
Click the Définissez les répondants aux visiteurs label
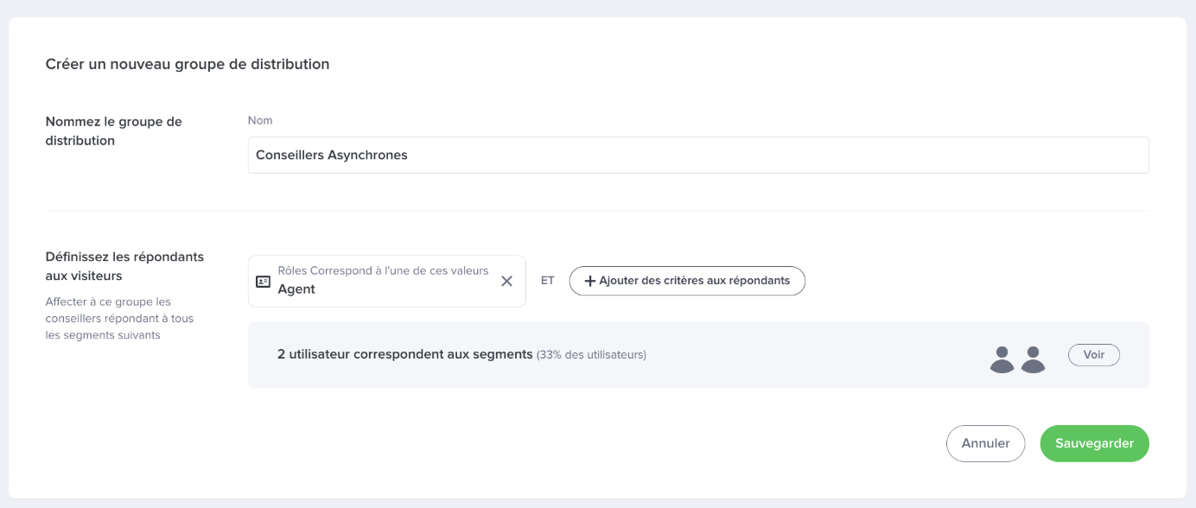(x=124, y=266)
